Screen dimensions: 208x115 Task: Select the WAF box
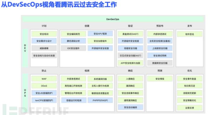[44, 79]
